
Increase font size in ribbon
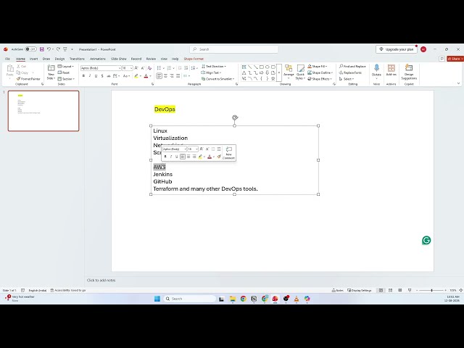(x=136, y=68)
